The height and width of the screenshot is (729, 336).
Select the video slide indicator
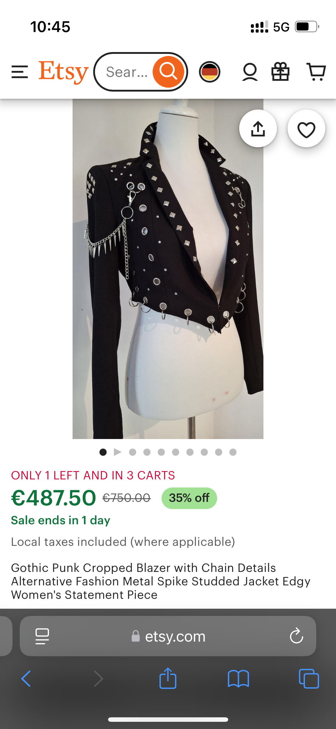point(118,452)
